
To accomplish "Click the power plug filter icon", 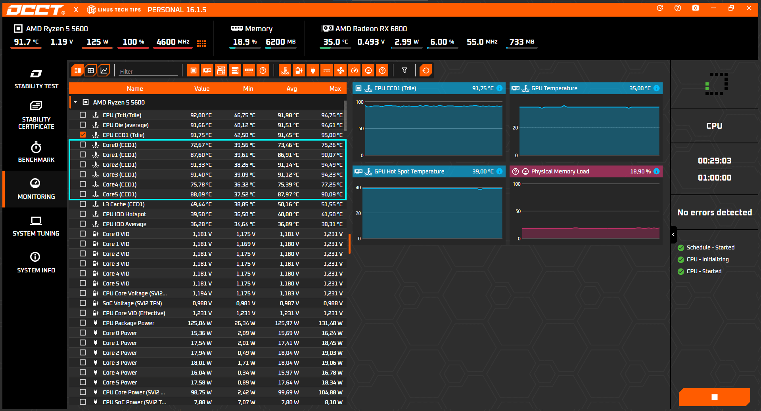I will (x=312, y=70).
